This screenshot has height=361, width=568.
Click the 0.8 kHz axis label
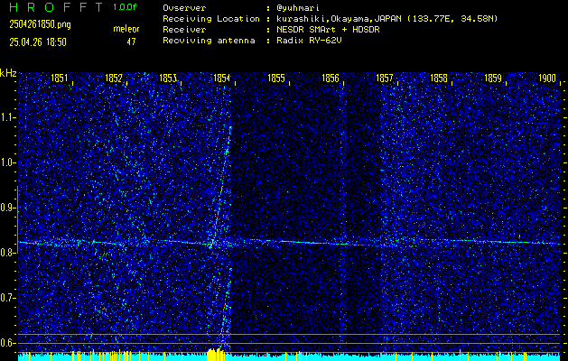point(7,253)
